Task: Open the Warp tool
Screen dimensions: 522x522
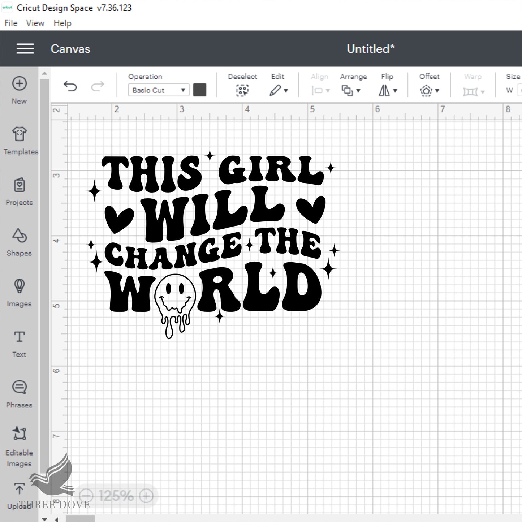Action: (470, 92)
